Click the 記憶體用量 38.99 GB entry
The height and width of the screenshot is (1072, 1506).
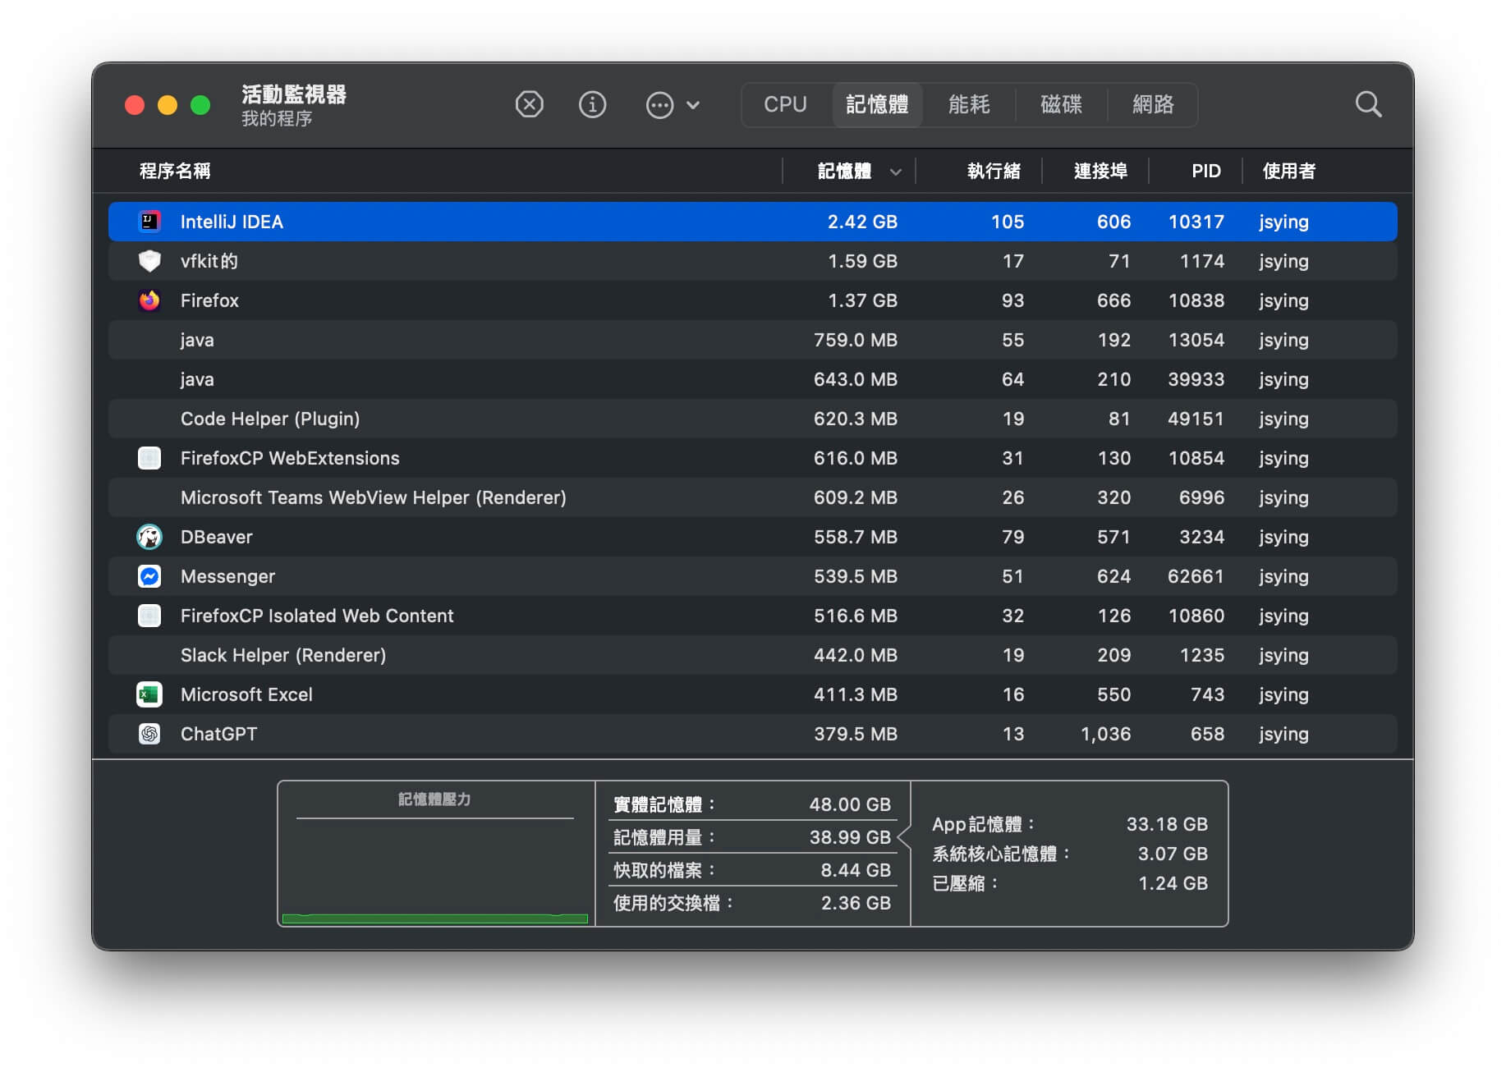coord(752,837)
